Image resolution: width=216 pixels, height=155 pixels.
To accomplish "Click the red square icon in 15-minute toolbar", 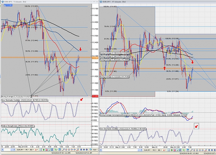I will click(x=175, y=150).
